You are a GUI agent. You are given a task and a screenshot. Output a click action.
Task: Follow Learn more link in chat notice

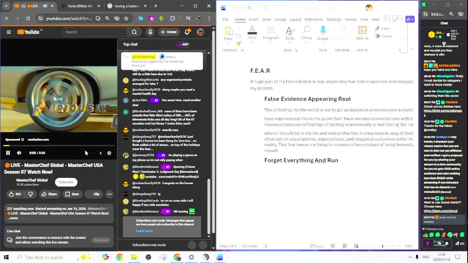(144, 231)
